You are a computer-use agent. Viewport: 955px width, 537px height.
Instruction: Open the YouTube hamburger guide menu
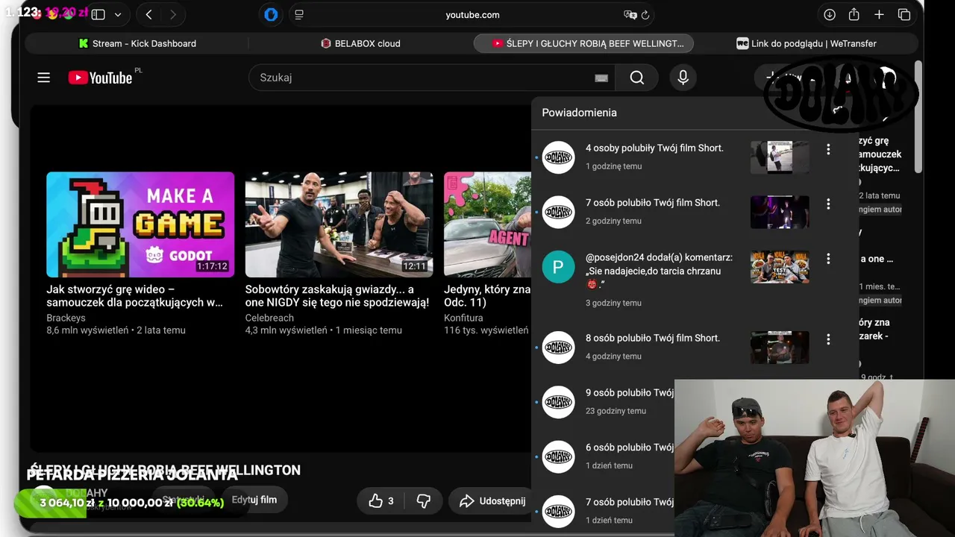[x=44, y=78]
